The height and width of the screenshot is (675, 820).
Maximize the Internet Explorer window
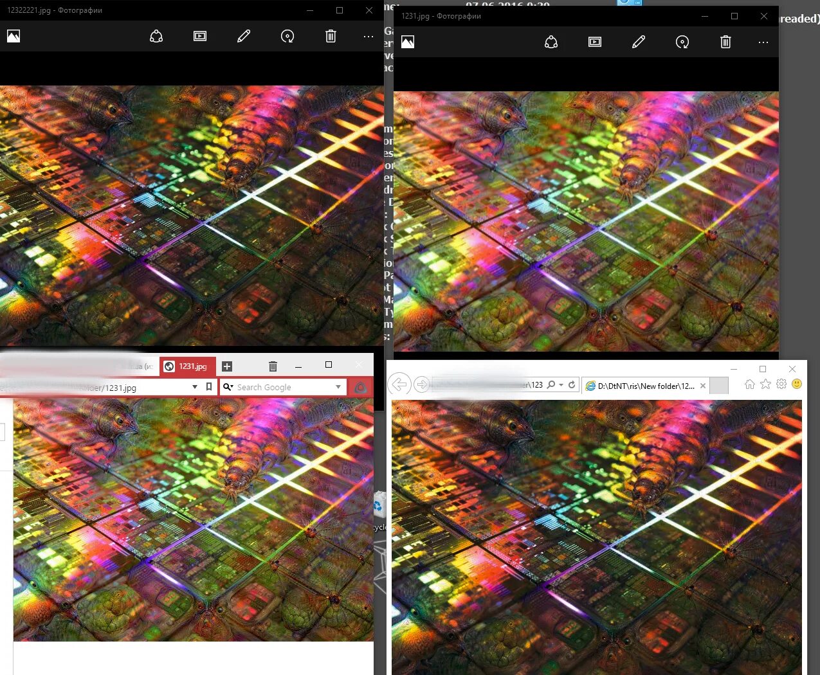[763, 369]
